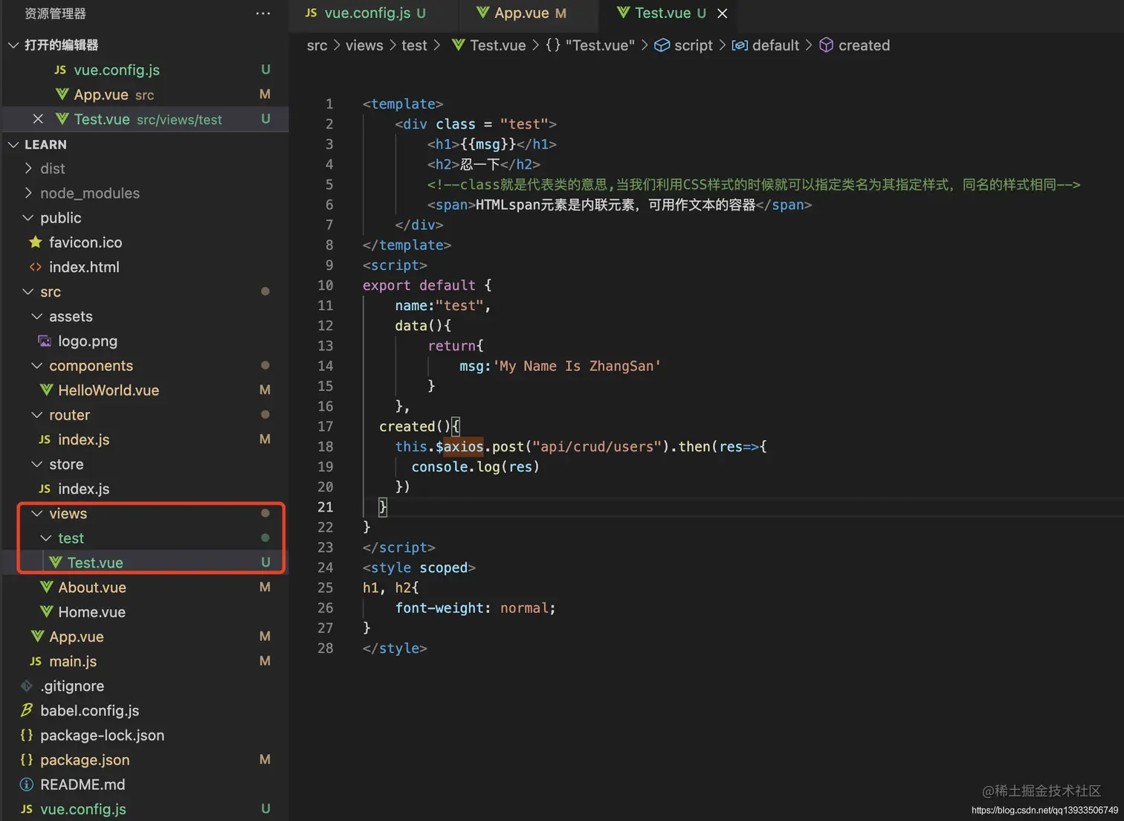
Task: Click the created cube icon in breadcrumb
Action: pyautogui.click(x=826, y=45)
